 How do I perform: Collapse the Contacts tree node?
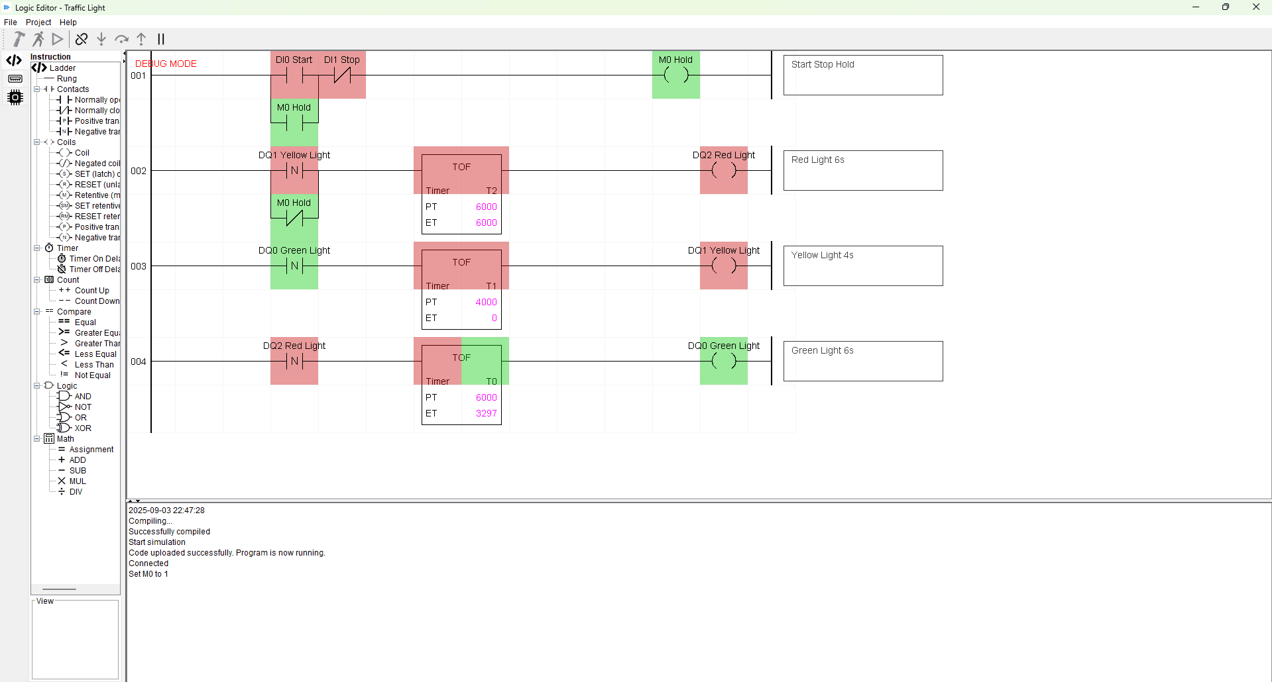coord(37,89)
